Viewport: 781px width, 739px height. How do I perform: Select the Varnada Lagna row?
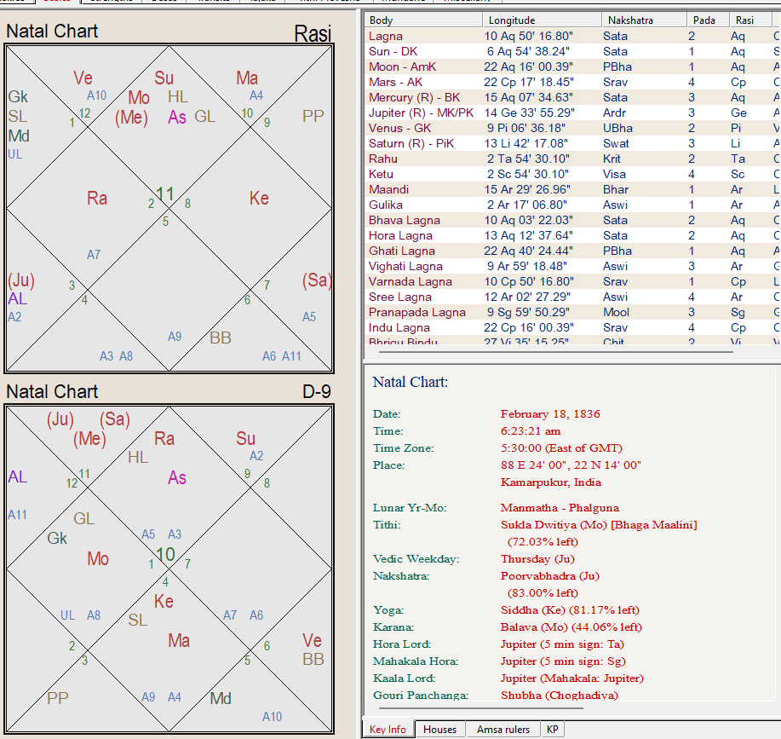[x=573, y=281]
